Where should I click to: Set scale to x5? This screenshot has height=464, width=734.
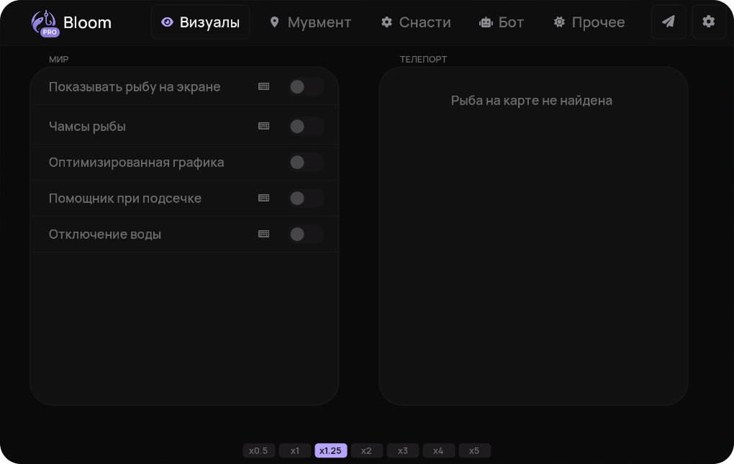click(x=474, y=450)
